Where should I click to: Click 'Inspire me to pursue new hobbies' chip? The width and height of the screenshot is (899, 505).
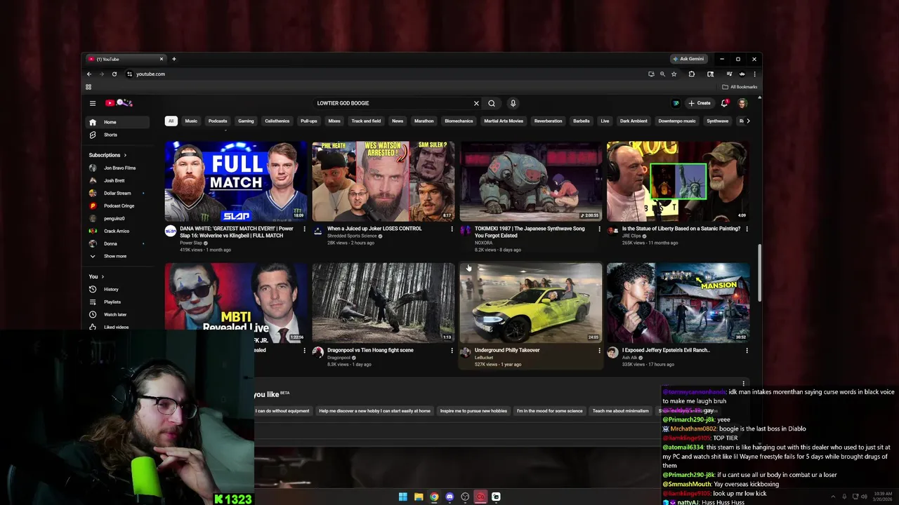[x=473, y=411]
